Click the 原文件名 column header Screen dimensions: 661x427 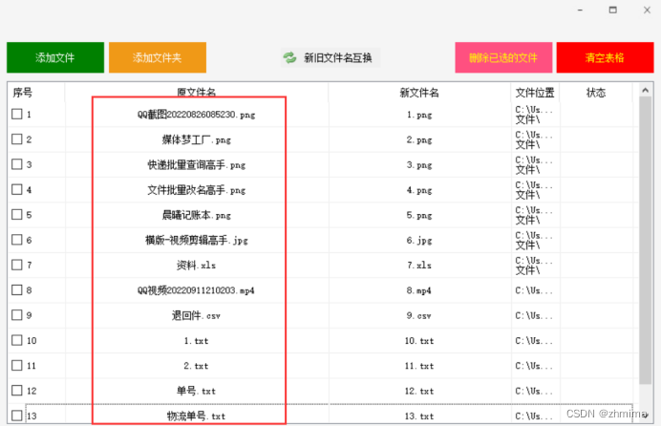point(196,93)
